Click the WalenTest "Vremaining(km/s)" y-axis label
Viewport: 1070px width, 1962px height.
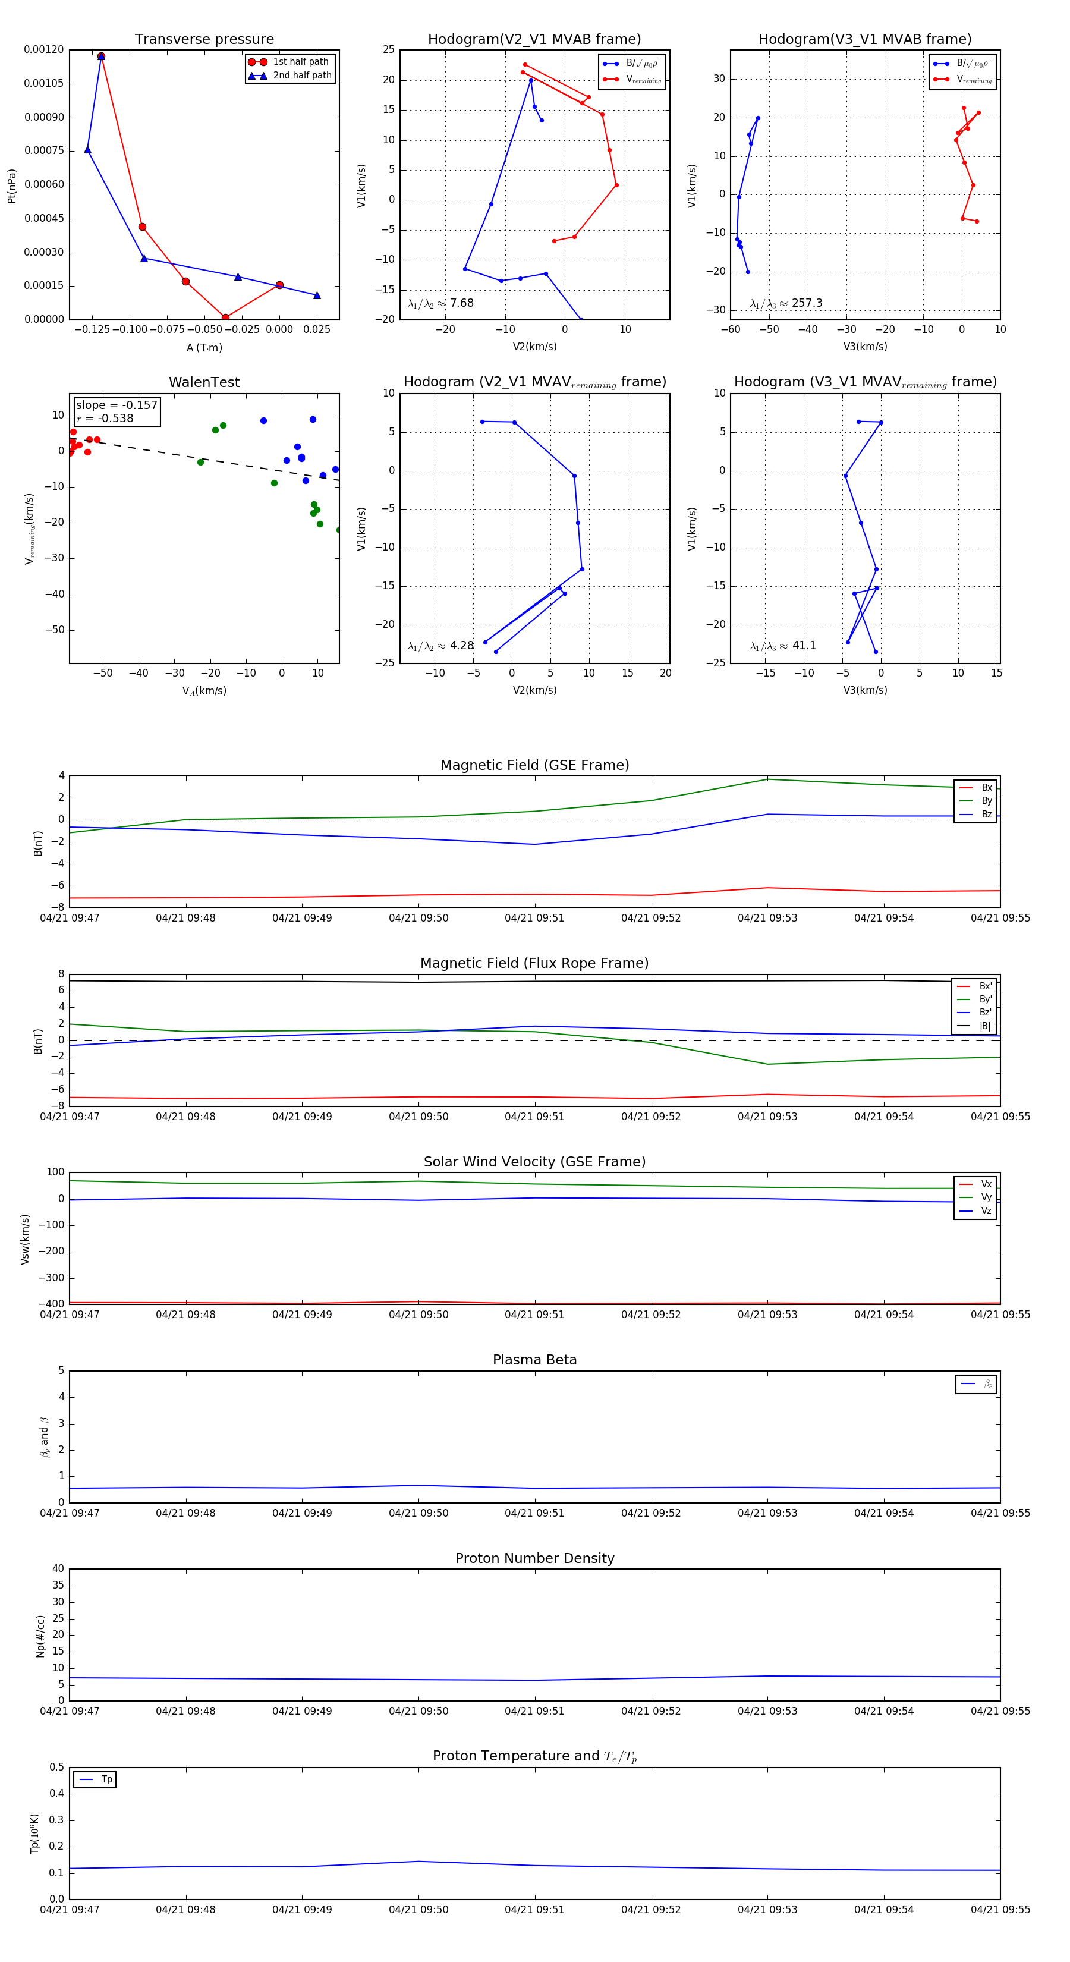(x=30, y=529)
